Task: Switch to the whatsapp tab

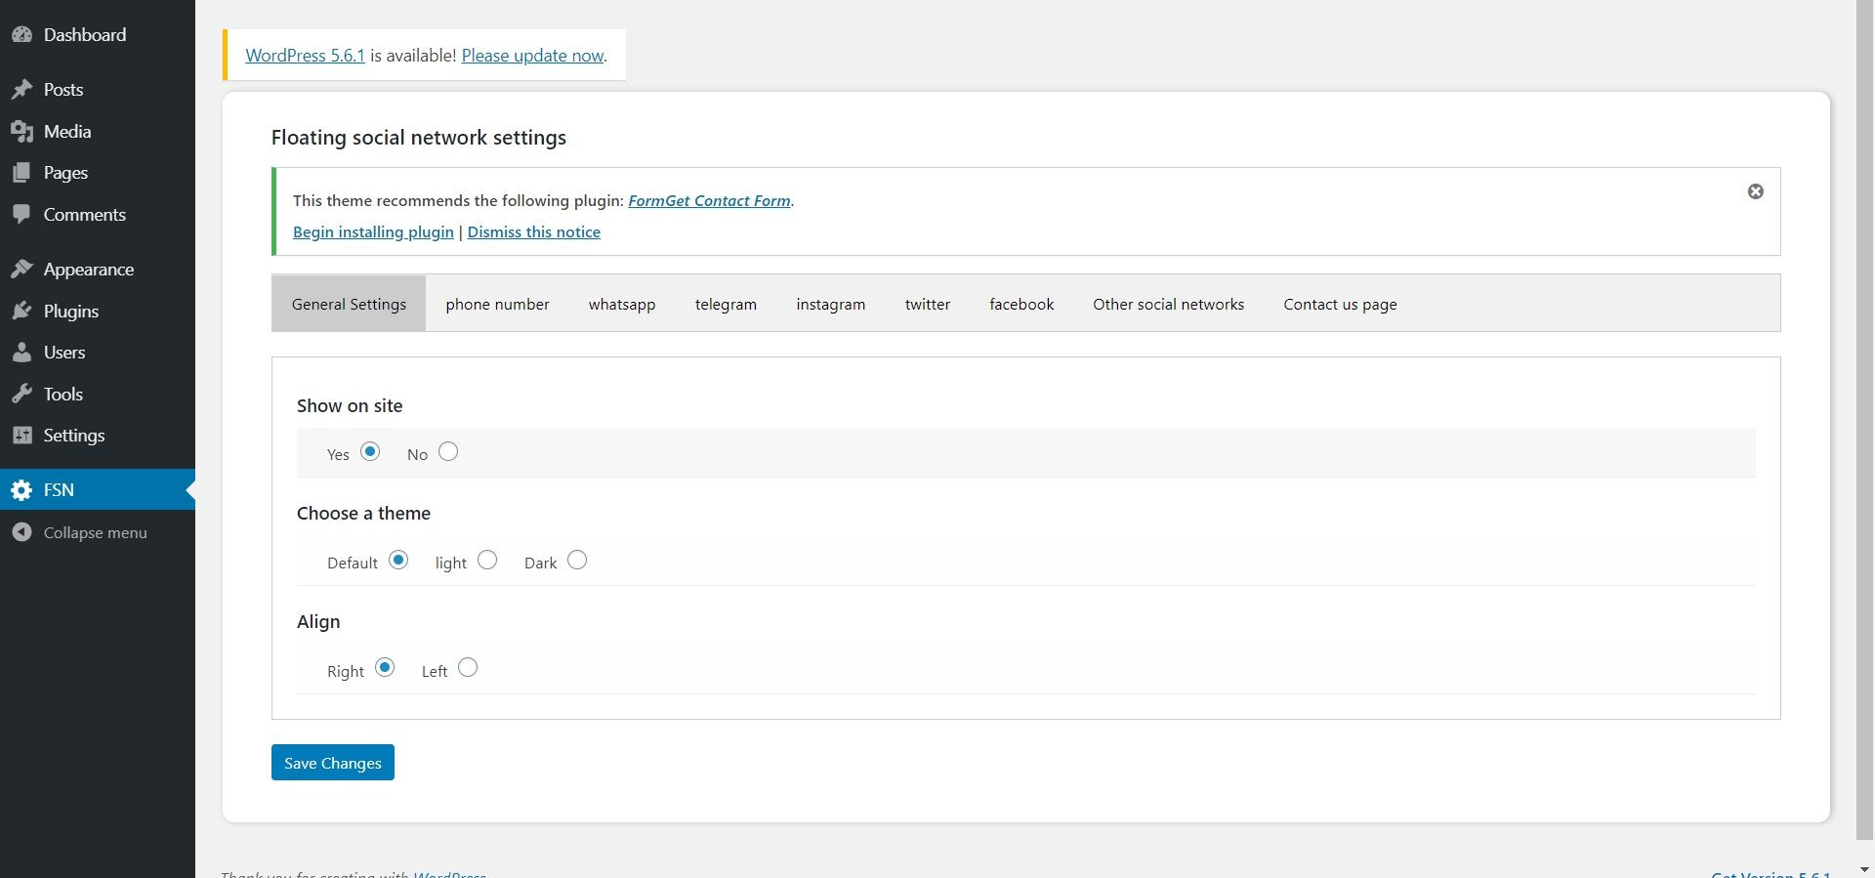Action: click(622, 305)
